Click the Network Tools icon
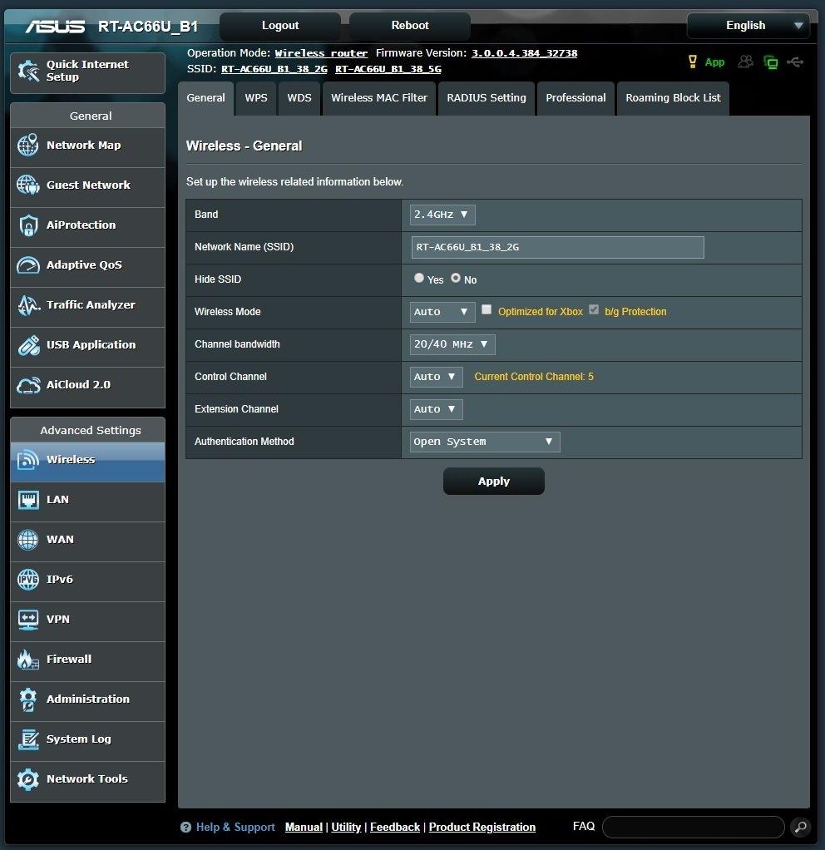The width and height of the screenshot is (825, 850). coord(28,779)
